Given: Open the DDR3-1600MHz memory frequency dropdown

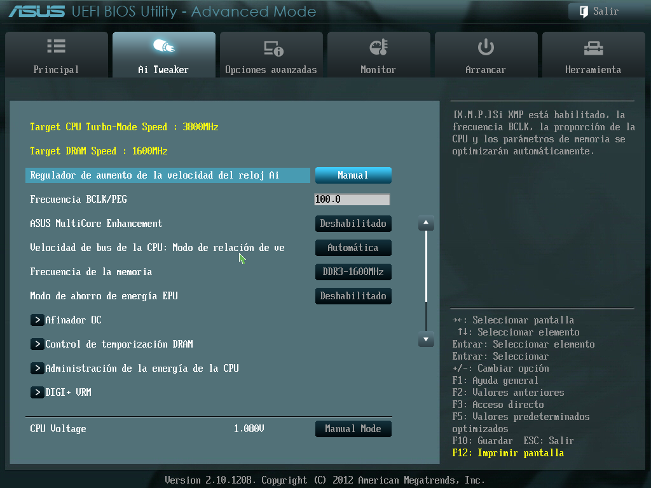Looking at the screenshot, I should click(353, 272).
